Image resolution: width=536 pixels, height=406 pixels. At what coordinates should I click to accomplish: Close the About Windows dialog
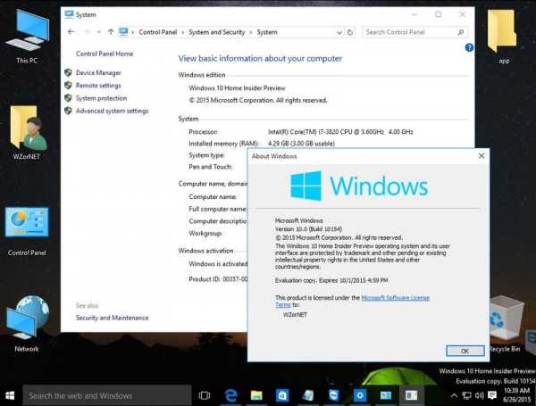pos(482,155)
